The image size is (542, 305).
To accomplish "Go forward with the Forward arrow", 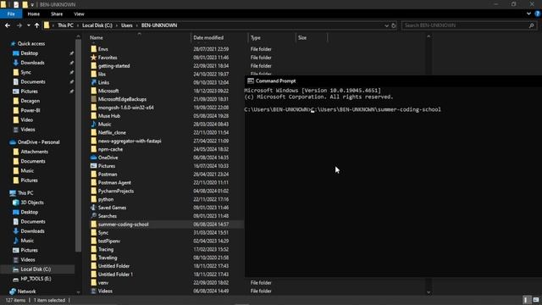I will pyautogui.click(x=19, y=25).
